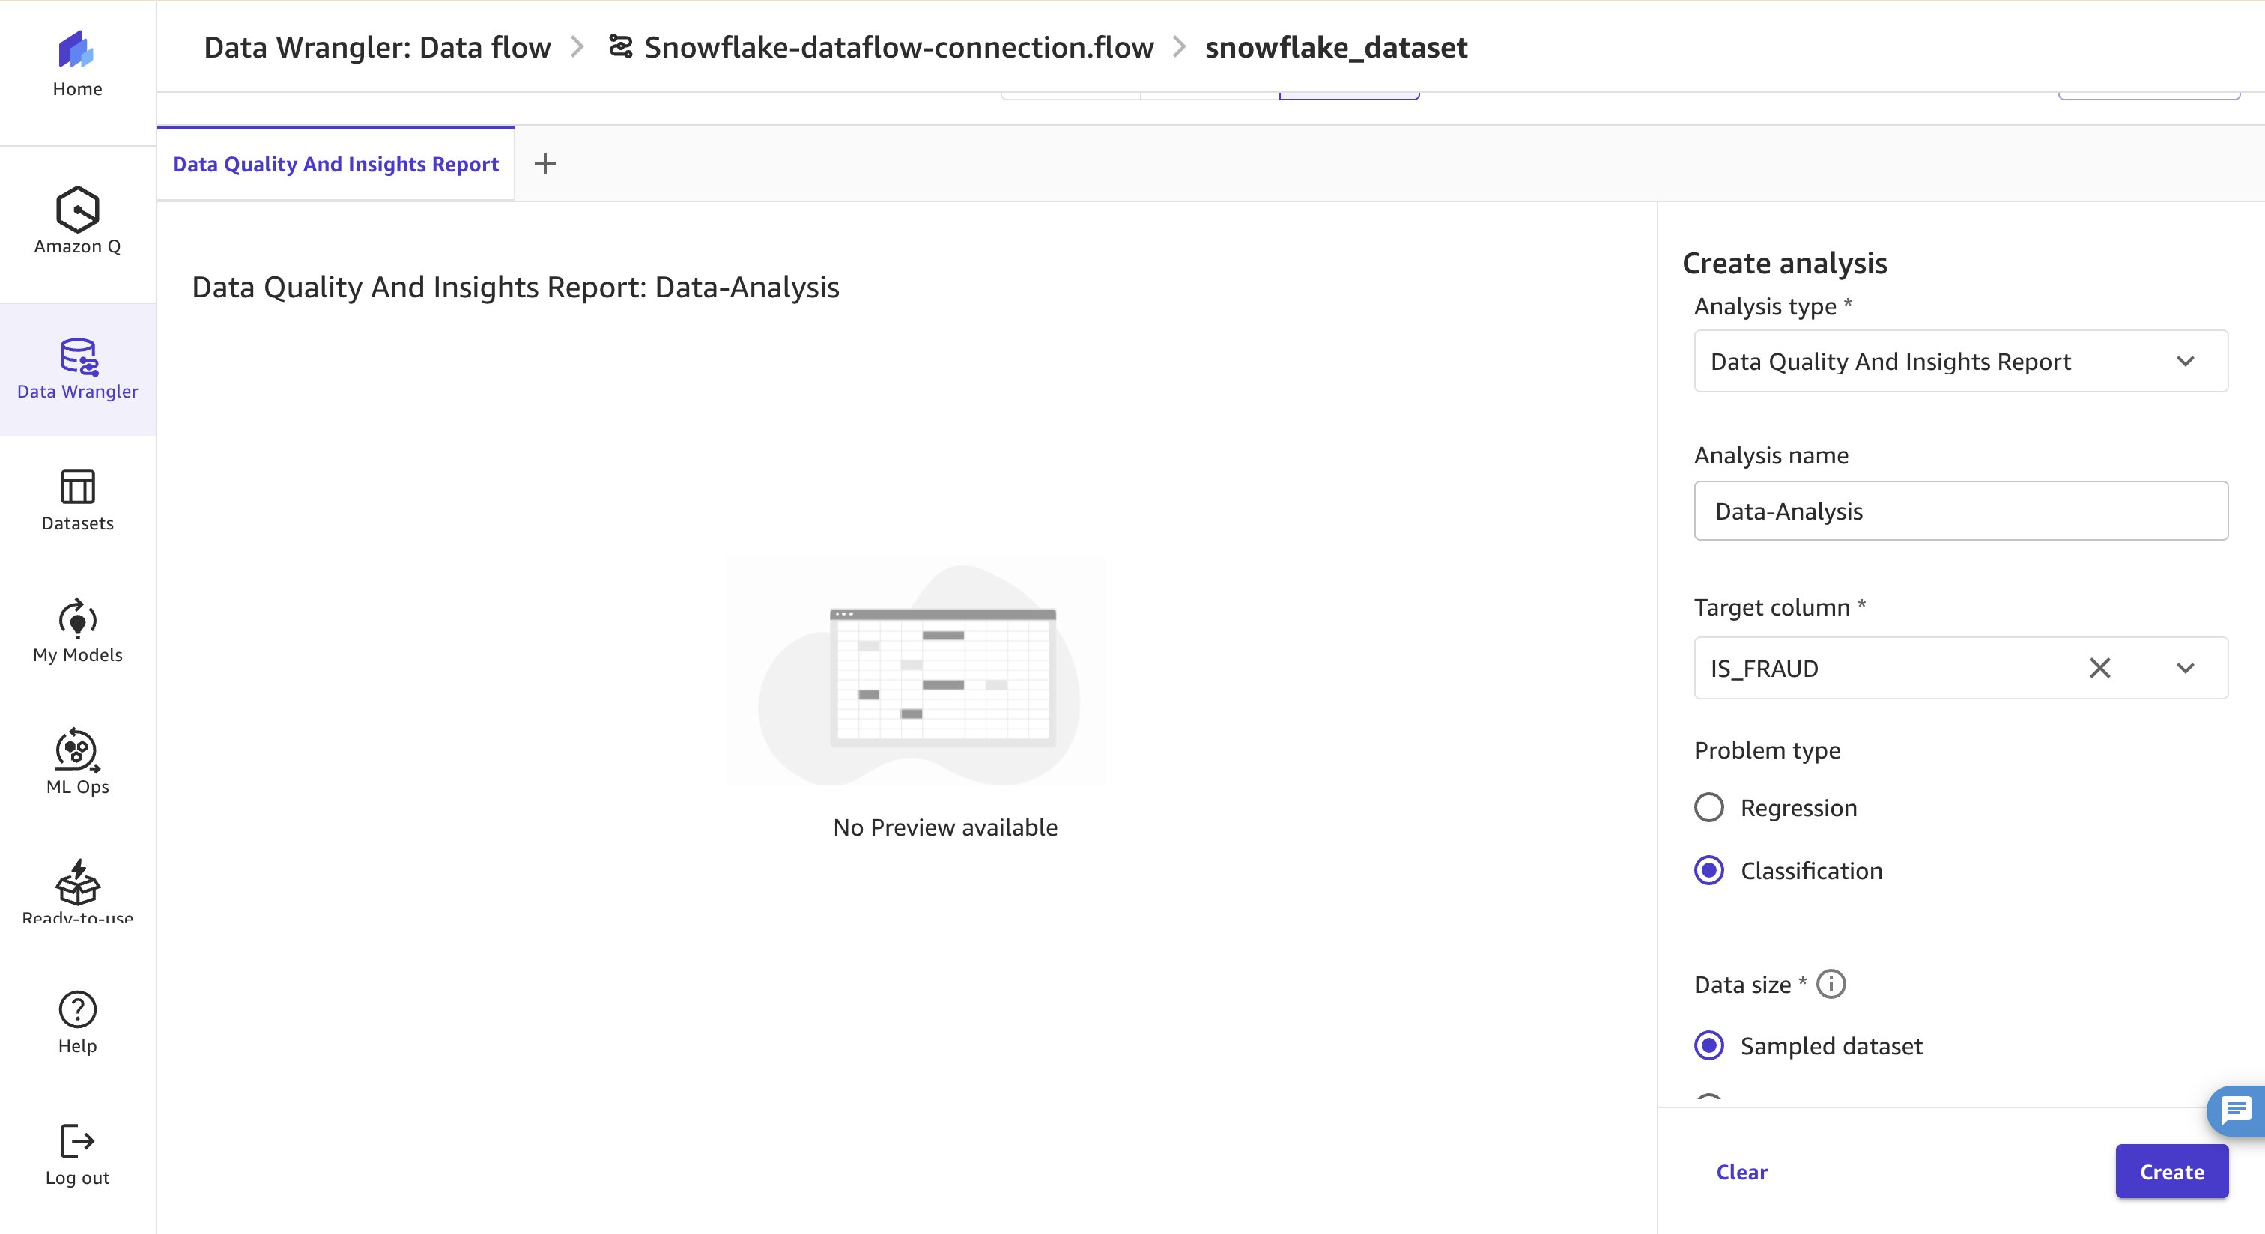Open ML Ops section

77,762
